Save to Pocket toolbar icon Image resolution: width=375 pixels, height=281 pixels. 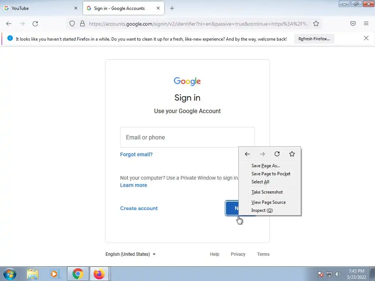tap(353, 23)
